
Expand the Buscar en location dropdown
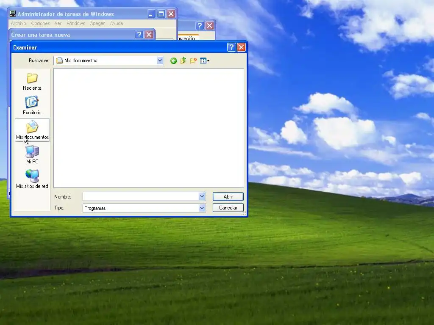coord(160,61)
